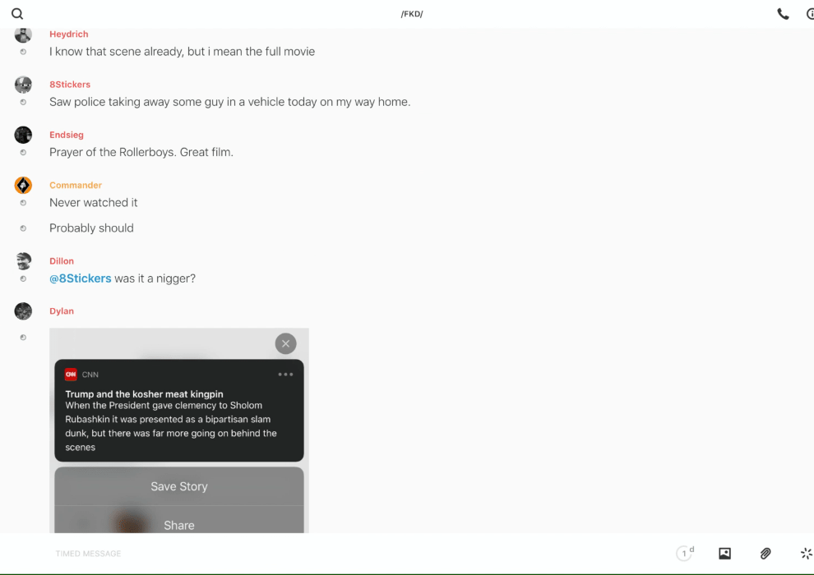814x575 pixels.
Task: Open the shared CNN screenshot image
Action: [x=179, y=430]
